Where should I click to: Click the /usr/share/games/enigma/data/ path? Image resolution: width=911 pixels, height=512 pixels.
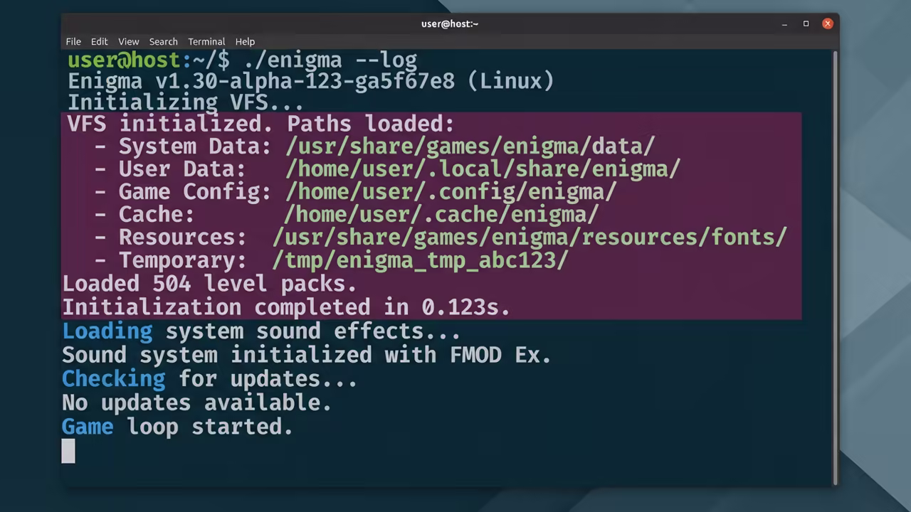(470, 146)
